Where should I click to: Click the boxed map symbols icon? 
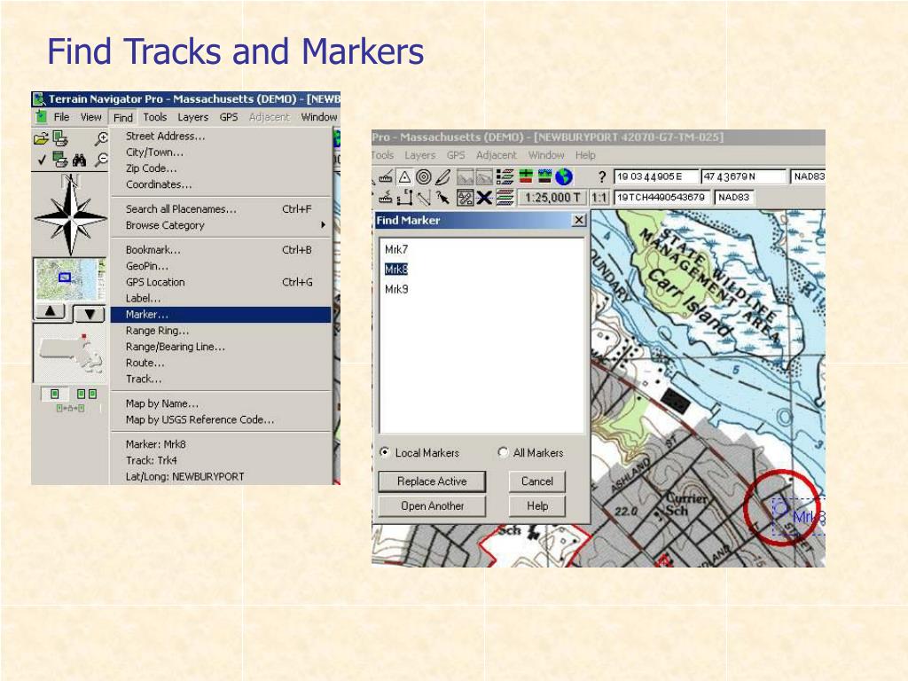click(x=465, y=198)
